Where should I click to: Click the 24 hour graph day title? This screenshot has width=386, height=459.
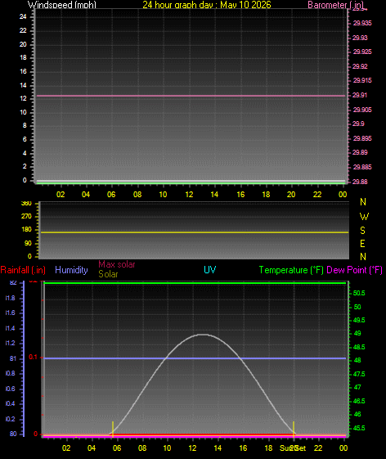pyautogui.click(x=207, y=5)
